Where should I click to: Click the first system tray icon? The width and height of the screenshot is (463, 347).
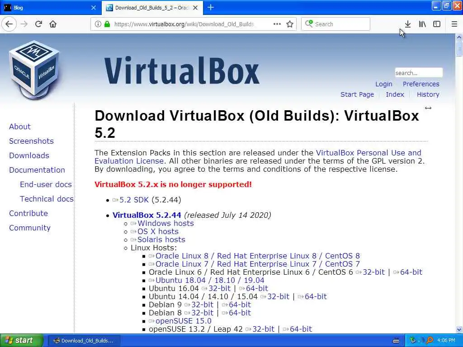tap(412, 340)
